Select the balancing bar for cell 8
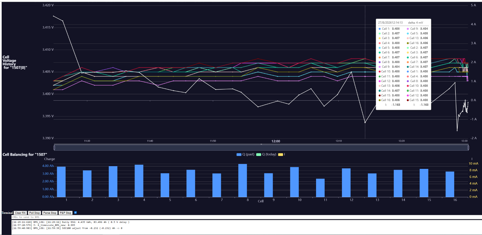482x235 pixels. 243,180
